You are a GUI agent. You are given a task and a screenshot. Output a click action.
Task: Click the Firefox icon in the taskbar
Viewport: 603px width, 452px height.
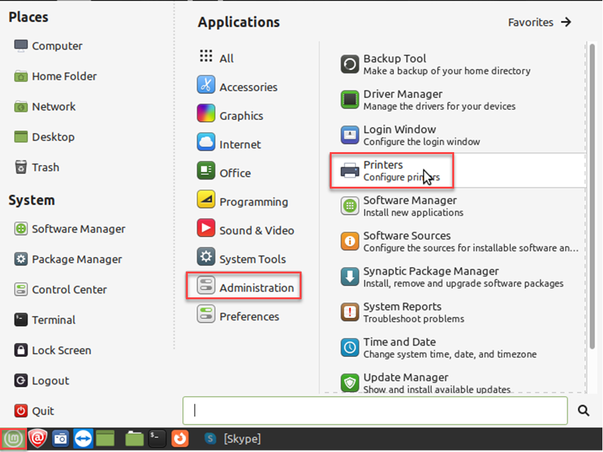tap(180, 438)
